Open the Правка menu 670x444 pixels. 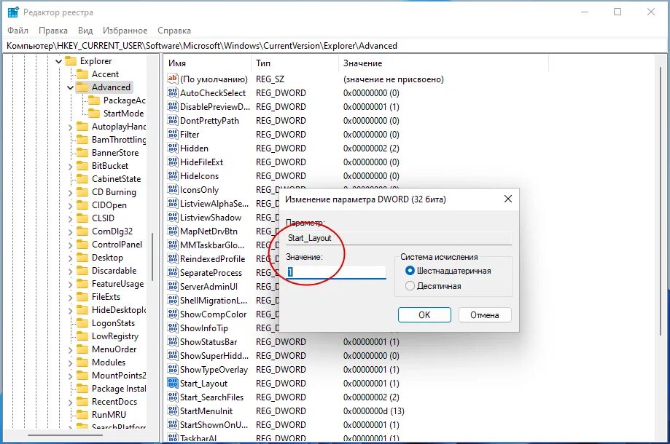(53, 31)
